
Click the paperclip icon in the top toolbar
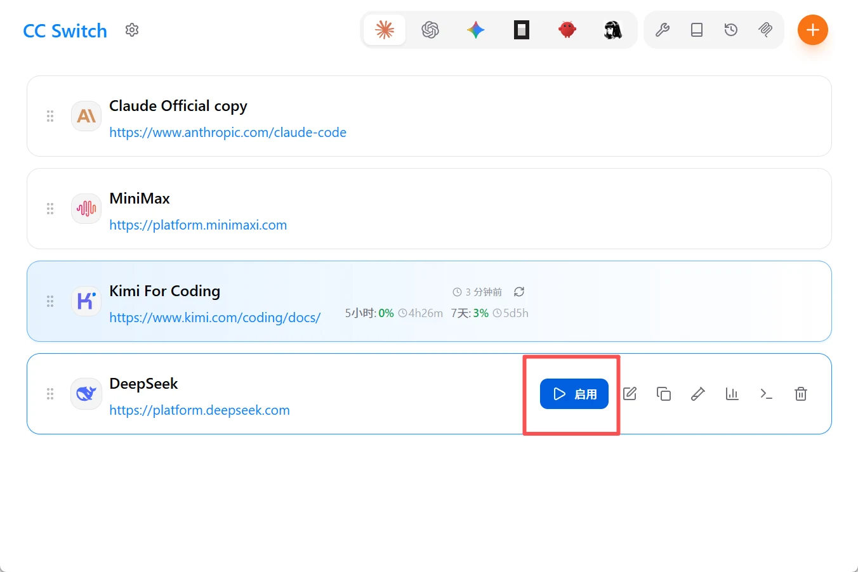point(765,30)
